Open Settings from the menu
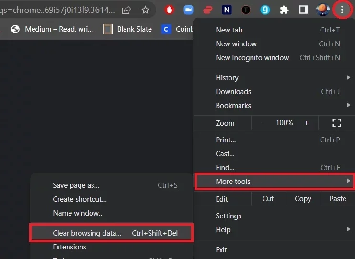 click(x=274, y=216)
